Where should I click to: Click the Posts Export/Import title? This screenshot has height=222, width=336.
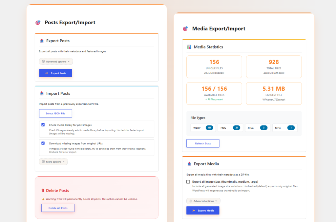coord(70,23)
